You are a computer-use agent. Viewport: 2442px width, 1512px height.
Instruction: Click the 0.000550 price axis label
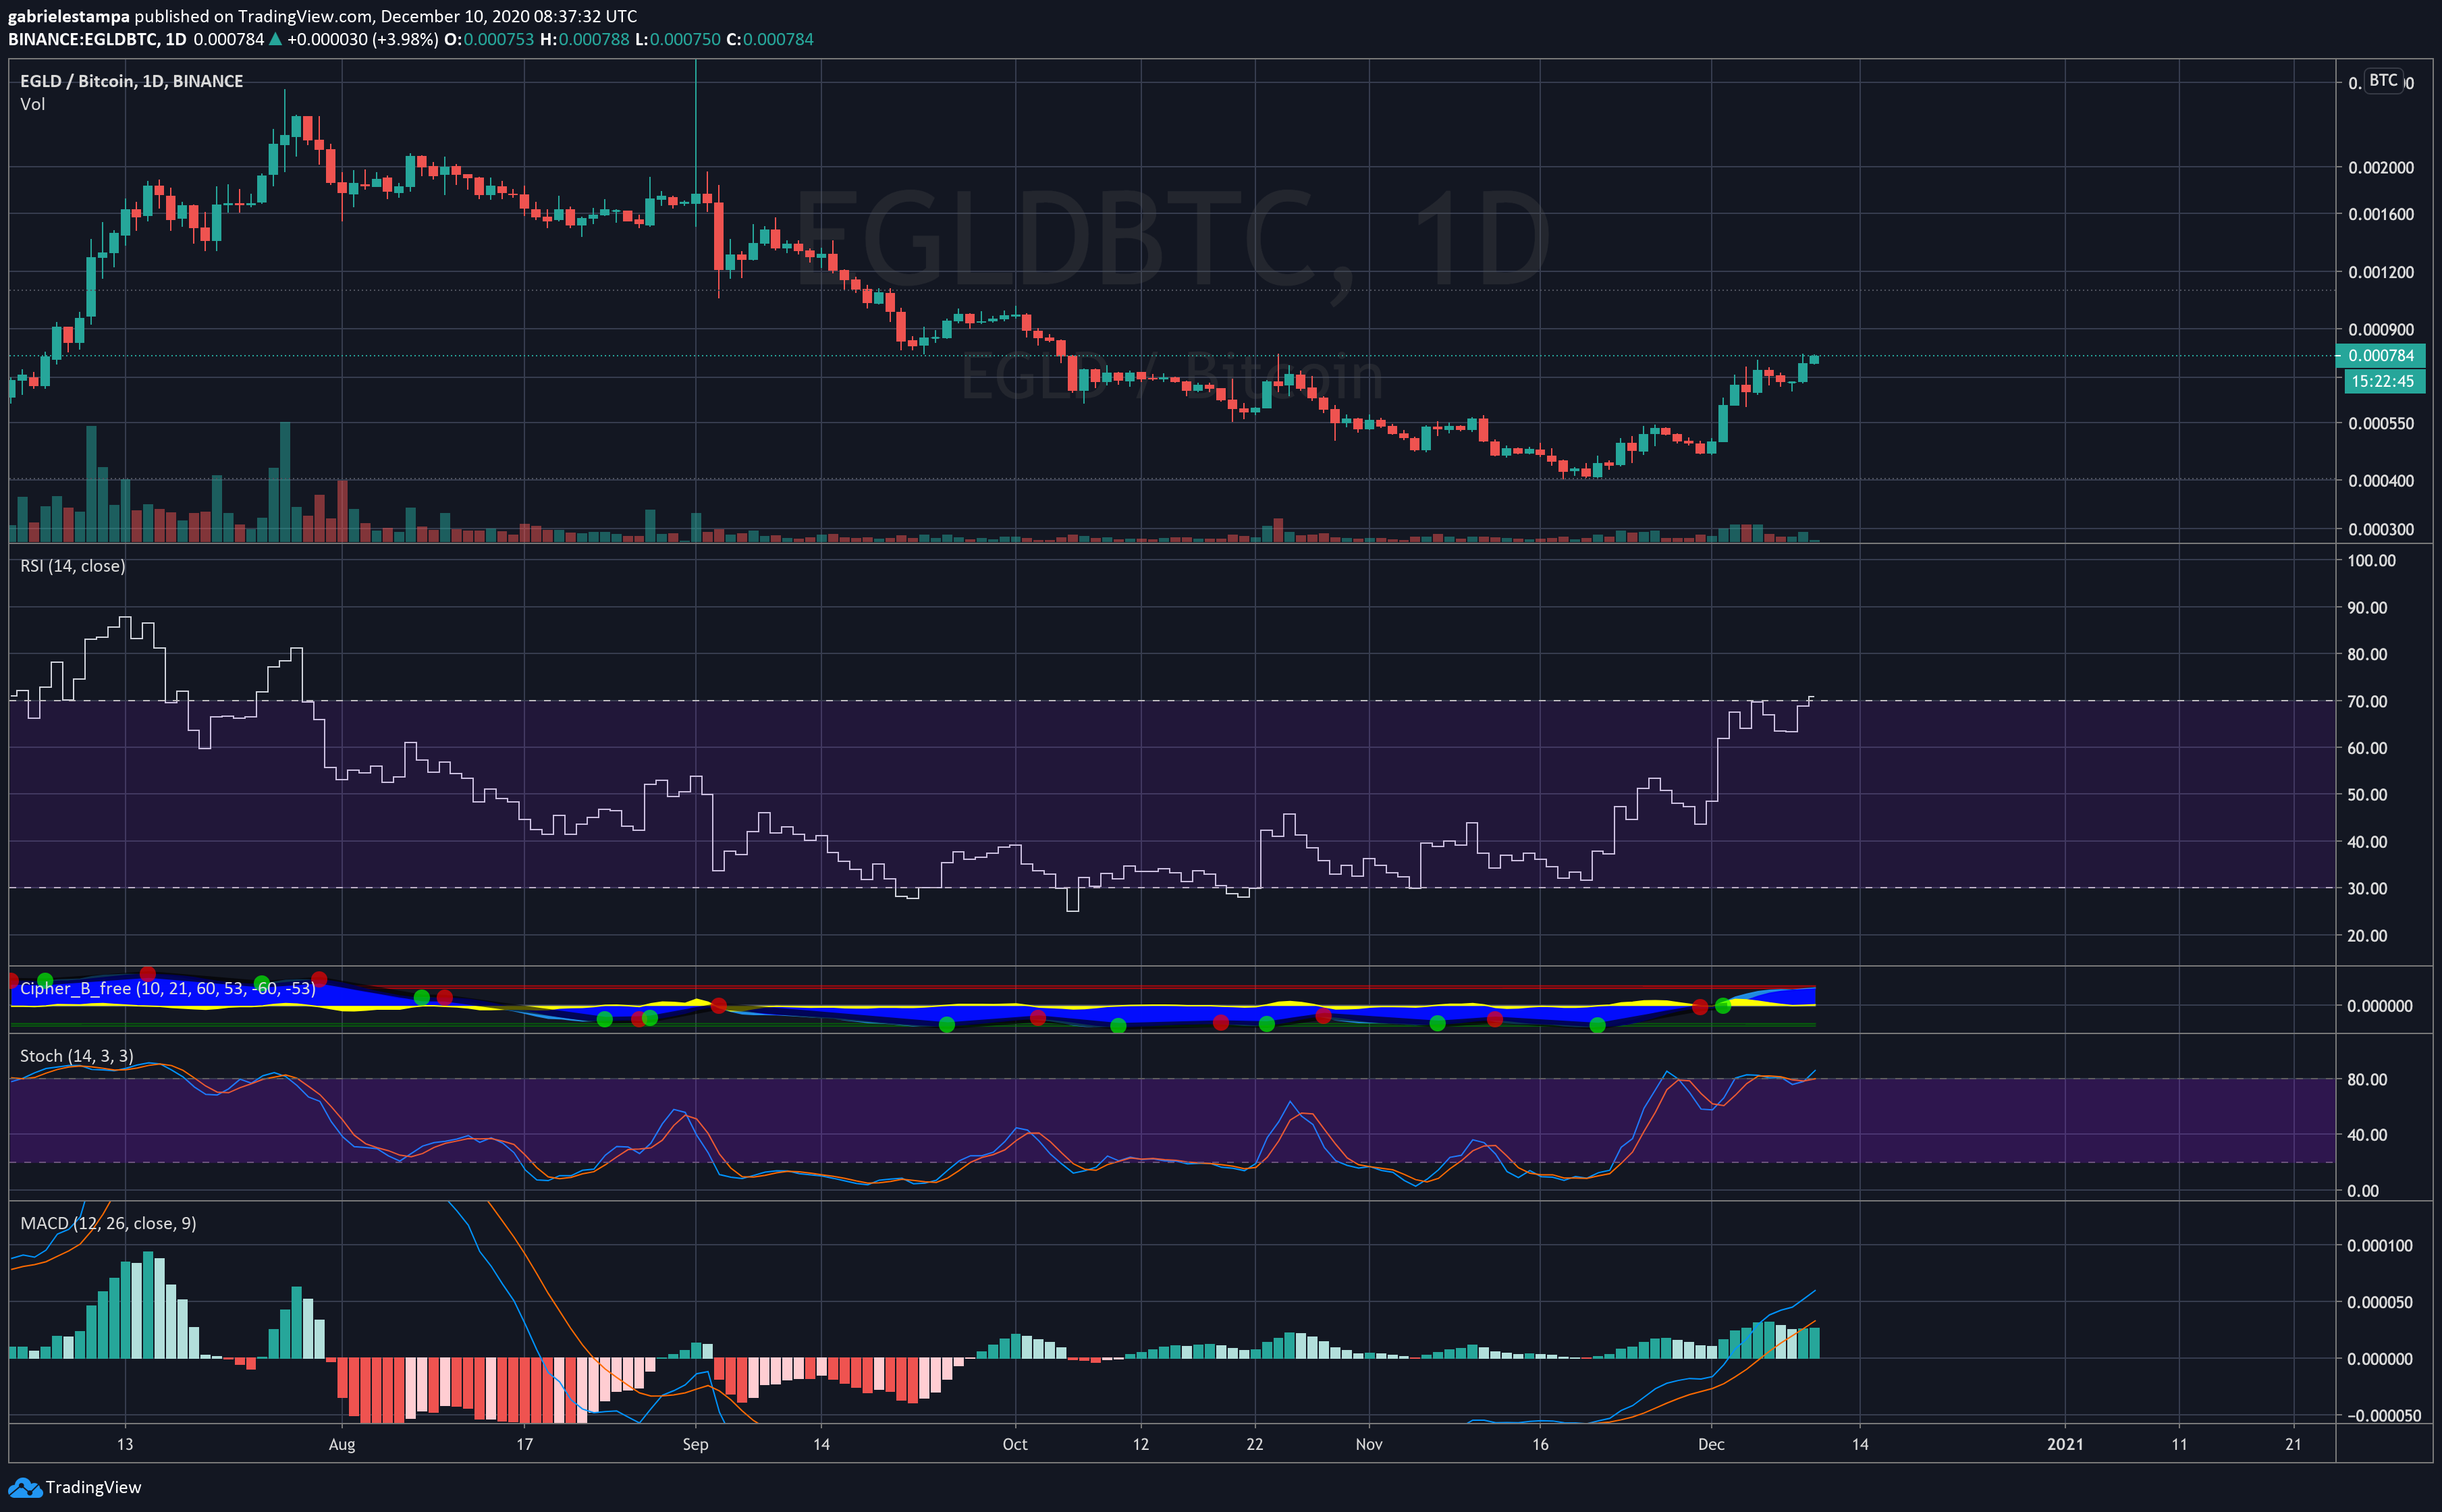tap(2380, 423)
